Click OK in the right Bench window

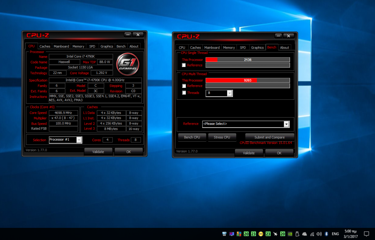pyautogui.click(x=279, y=153)
